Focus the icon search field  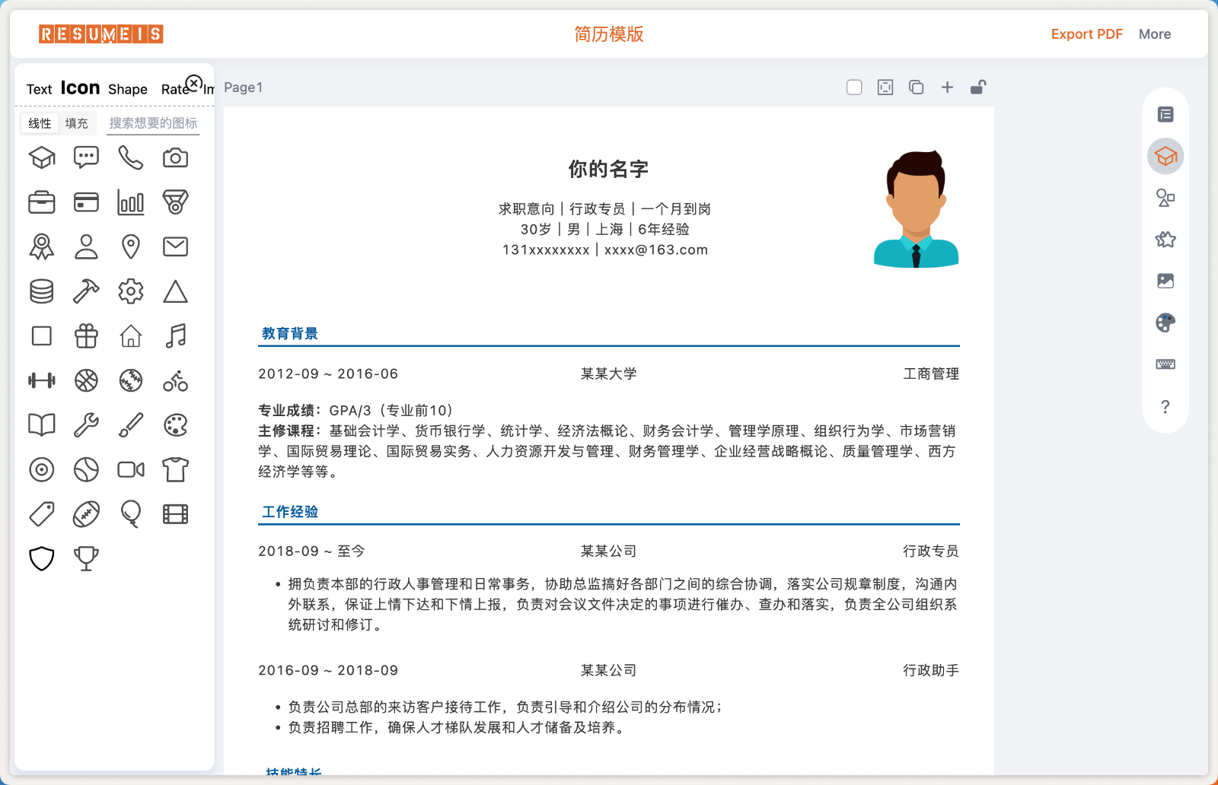pyautogui.click(x=153, y=123)
